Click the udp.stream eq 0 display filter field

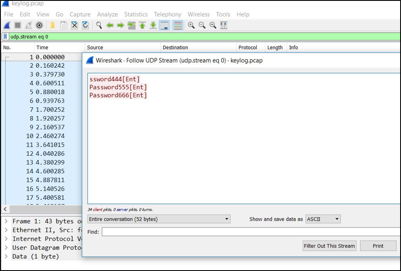pos(205,36)
